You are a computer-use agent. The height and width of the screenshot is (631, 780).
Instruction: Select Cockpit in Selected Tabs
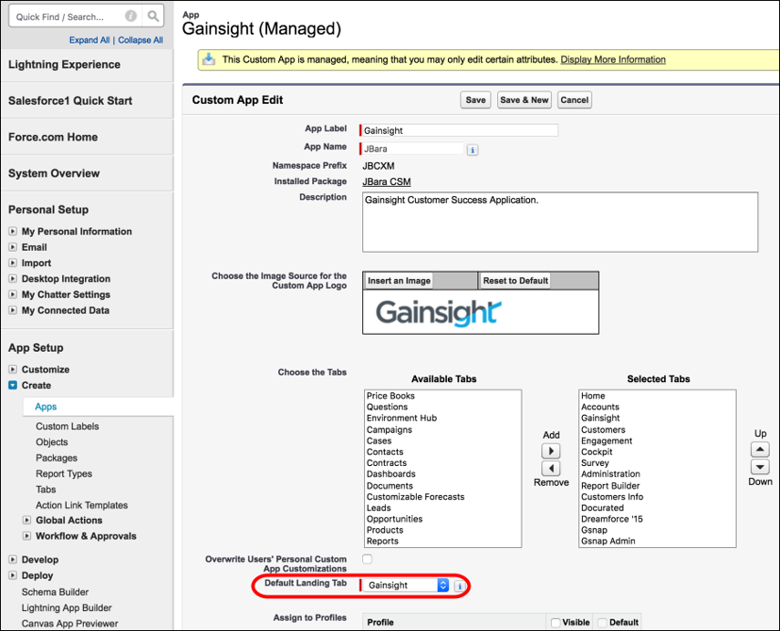coord(597,452)
